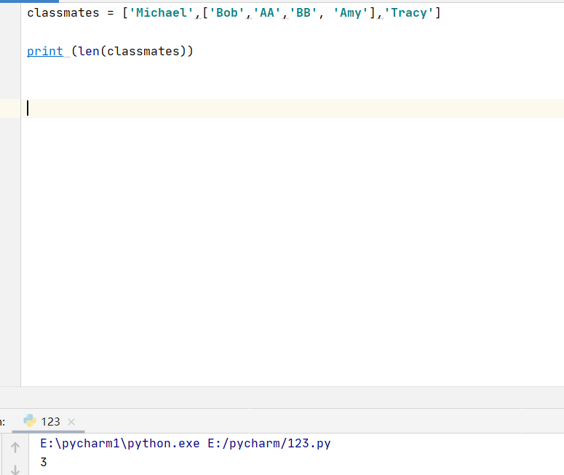Click the up arrow in run panel
564x475 pixels.
[x=15, y=447]
